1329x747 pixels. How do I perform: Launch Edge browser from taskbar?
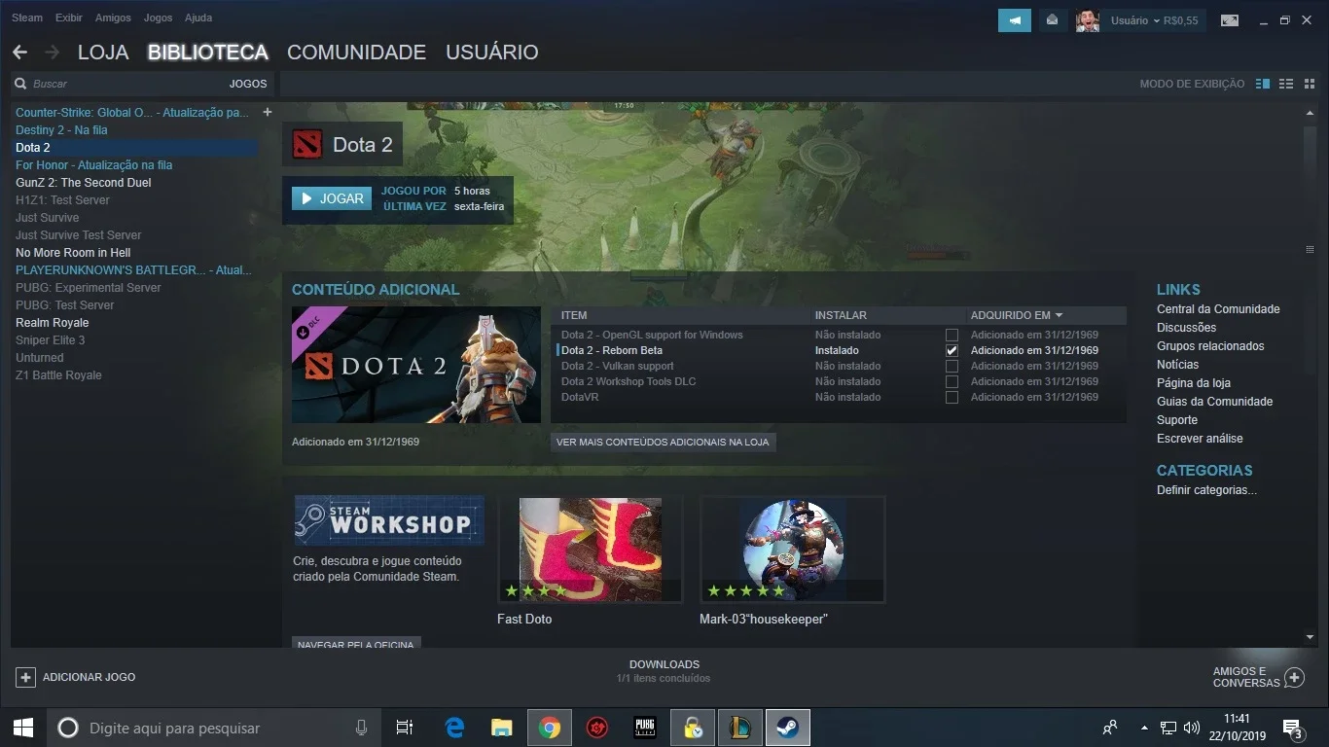tap(454, 728)
